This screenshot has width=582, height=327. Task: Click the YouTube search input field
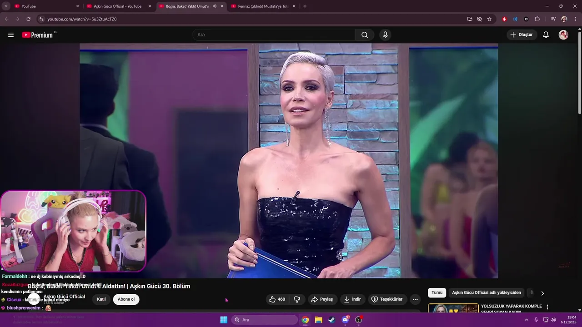click(274, 35)
